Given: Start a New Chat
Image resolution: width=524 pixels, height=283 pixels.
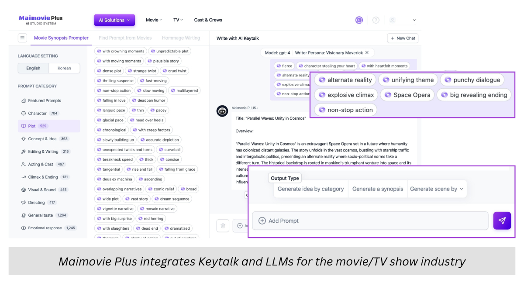Looking at the screenshot, I should click(403, 38).
